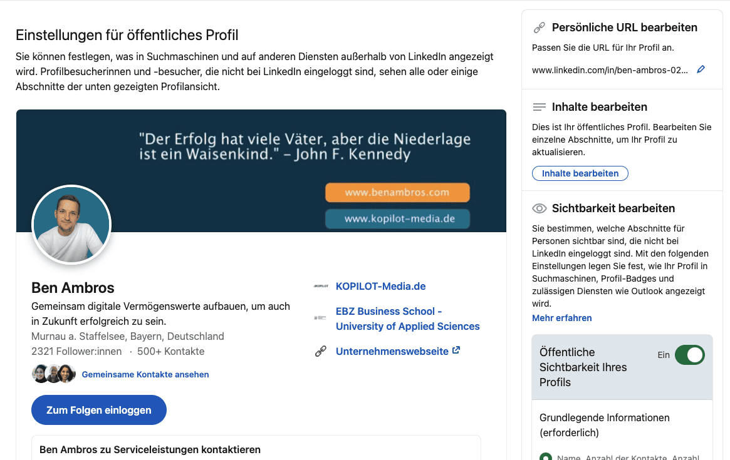Click the eye icon next to Sichtbarkeit bearbeiten
Image resolution: width=730 pixels, height=460 pixels.
538,208
